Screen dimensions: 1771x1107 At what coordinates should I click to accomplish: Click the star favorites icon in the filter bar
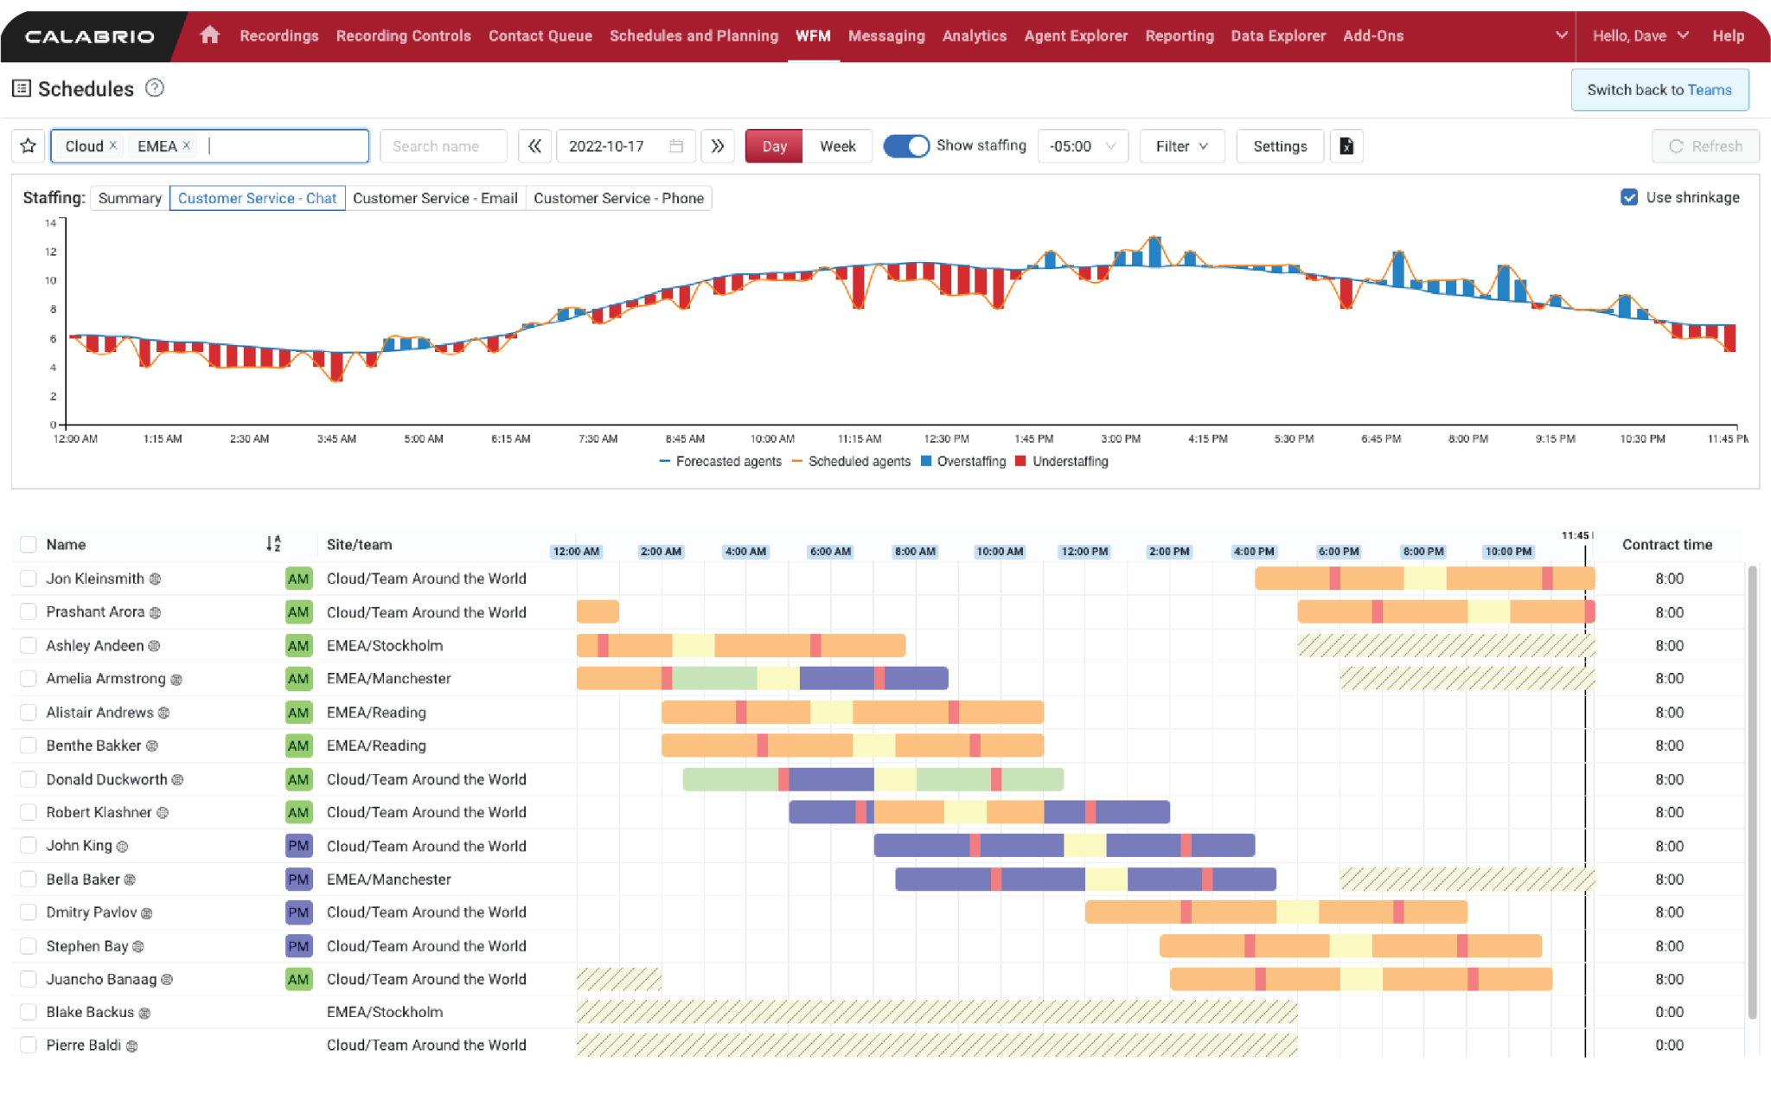tap(29, 146)
